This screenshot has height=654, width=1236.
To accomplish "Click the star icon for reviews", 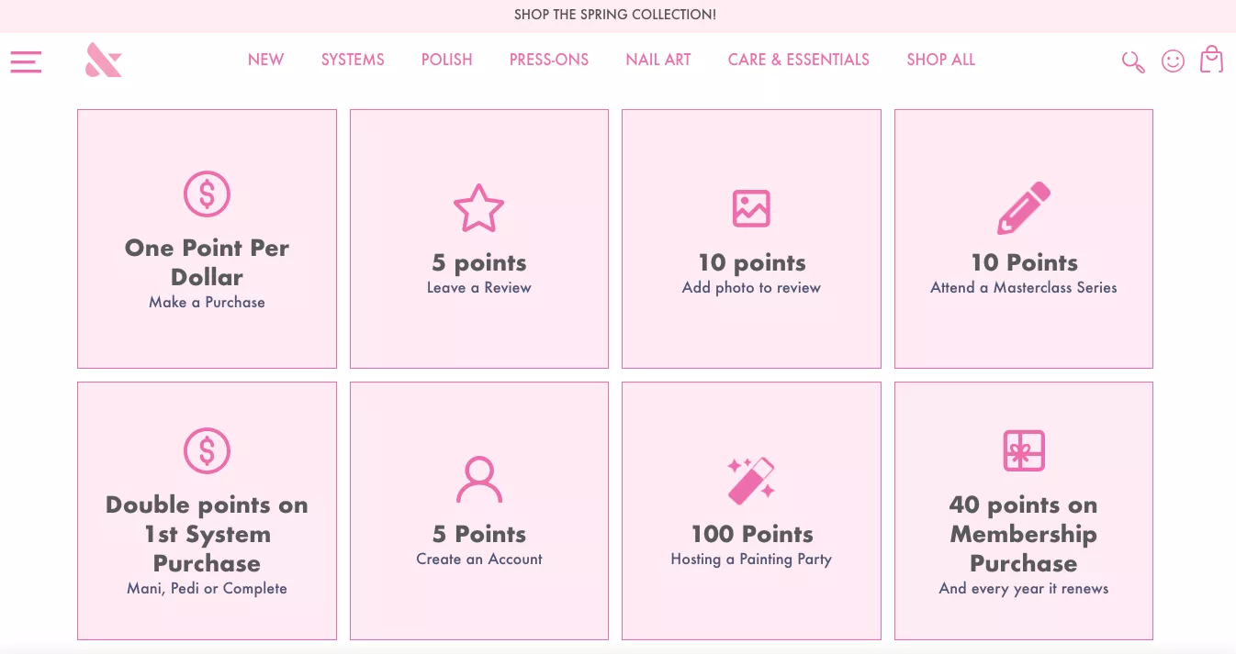I will pos(478,208).
